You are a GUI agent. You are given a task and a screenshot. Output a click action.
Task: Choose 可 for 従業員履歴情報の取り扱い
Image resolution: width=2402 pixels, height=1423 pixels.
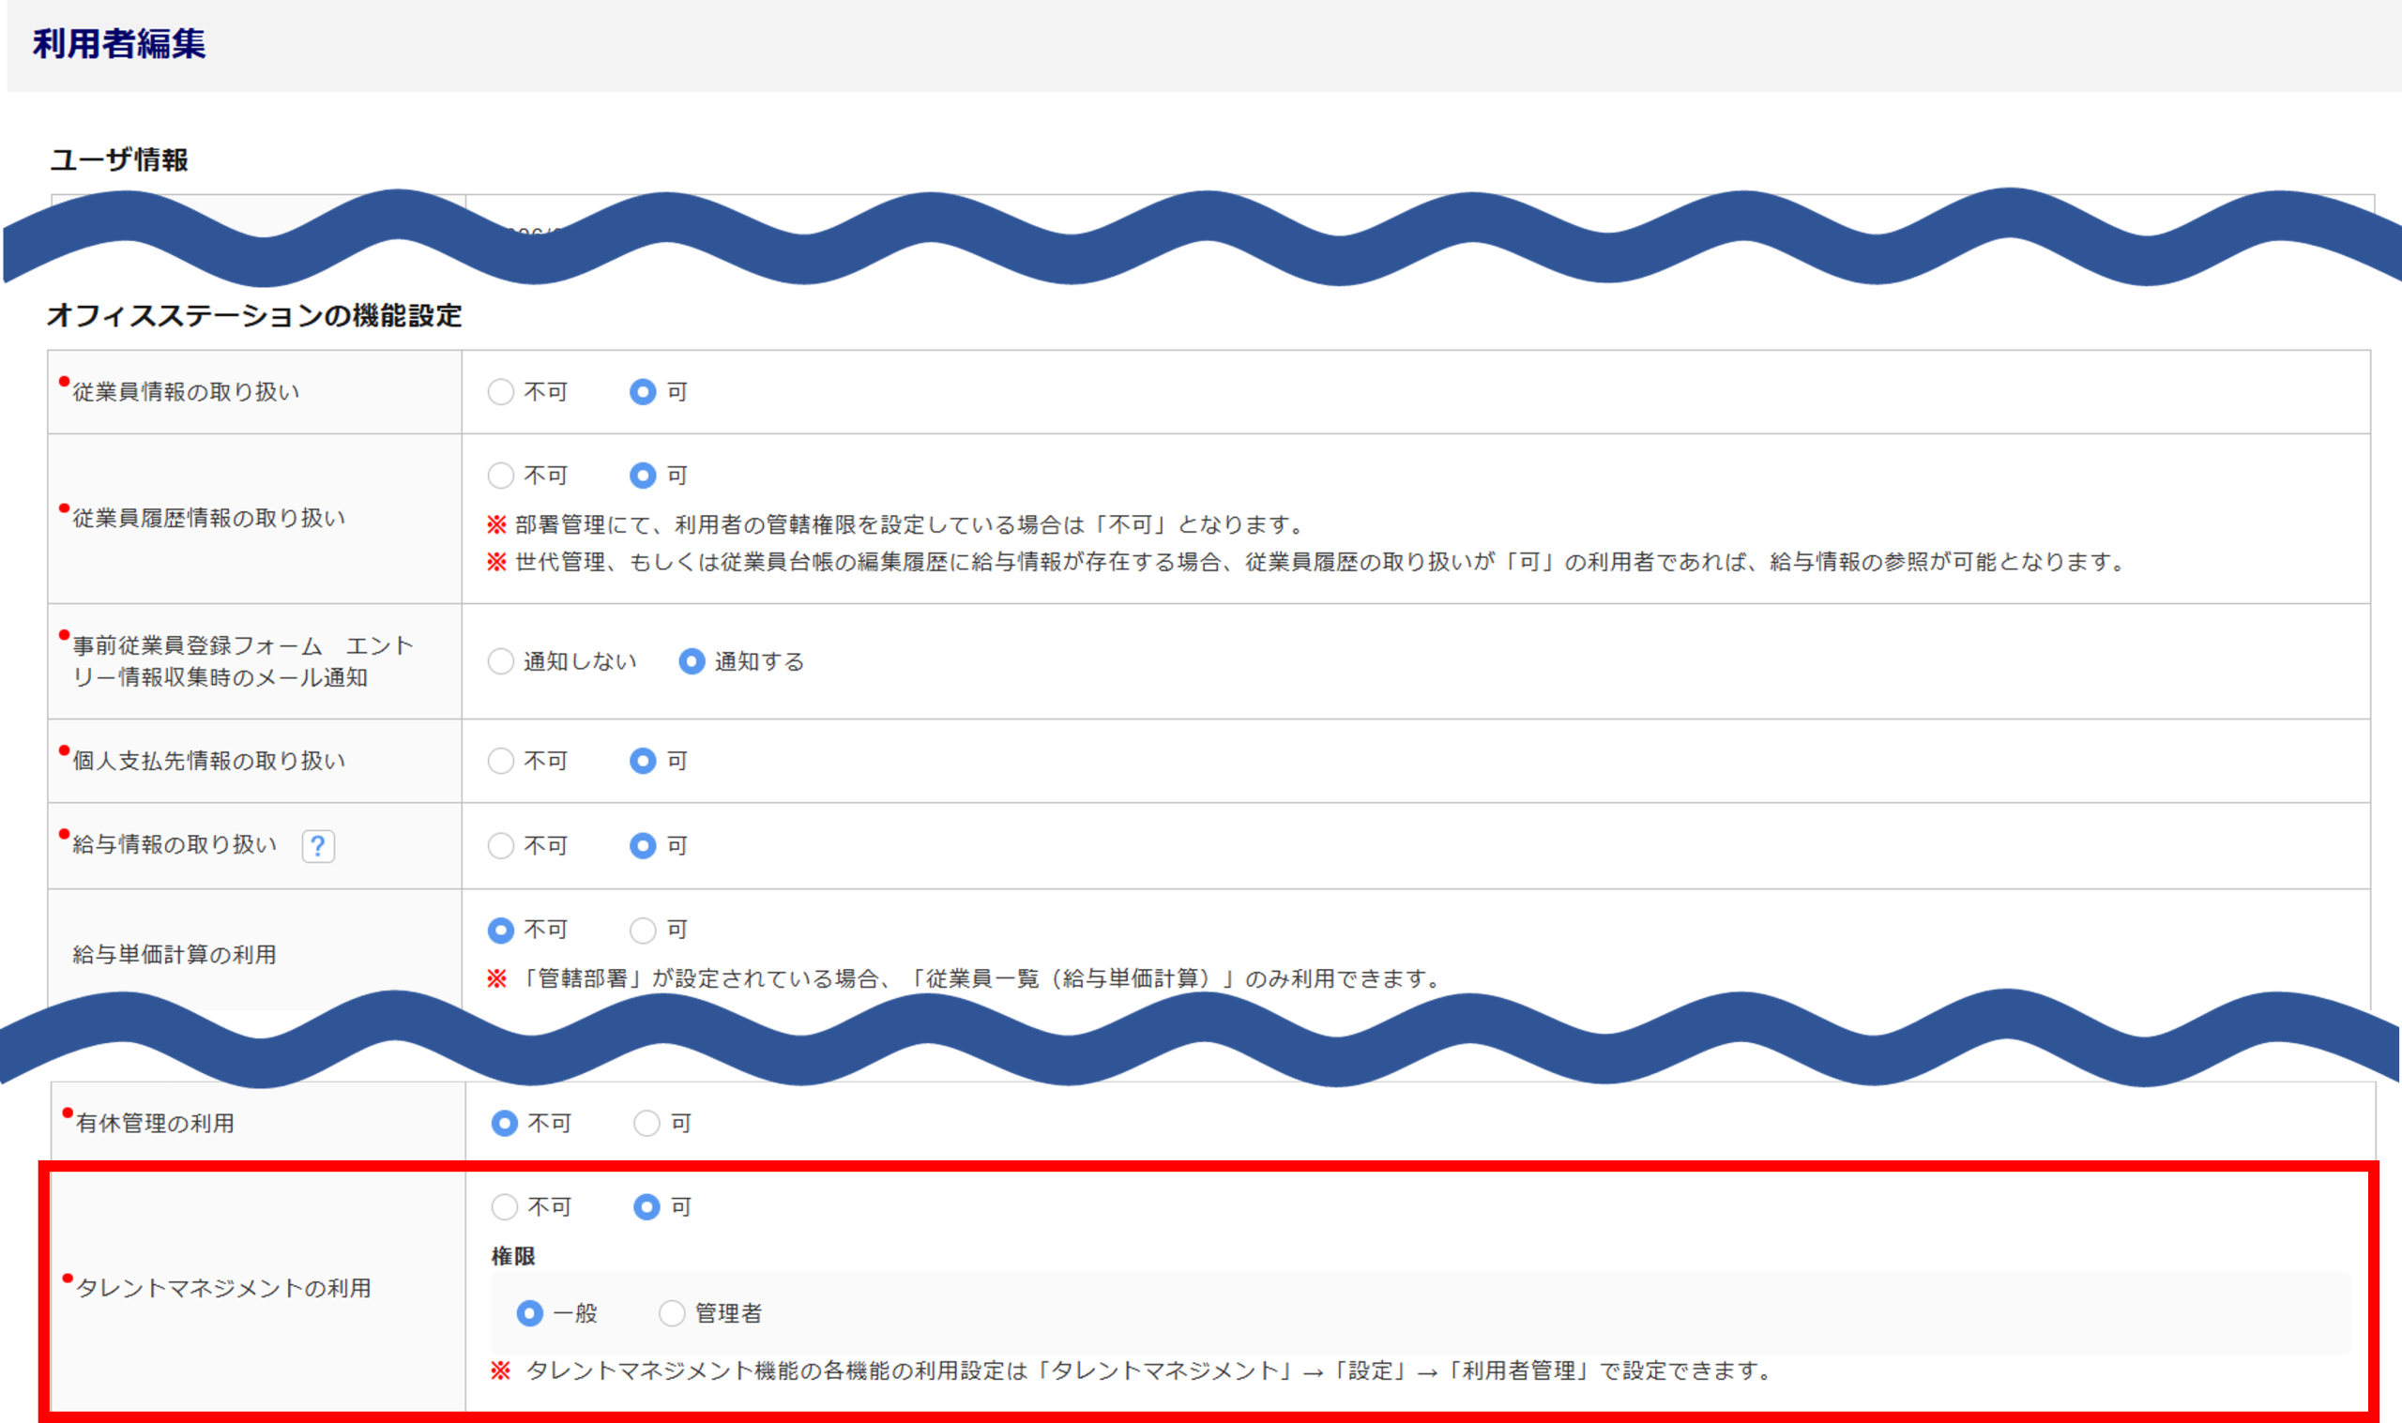pyautogui.click(x=643, y=476)
